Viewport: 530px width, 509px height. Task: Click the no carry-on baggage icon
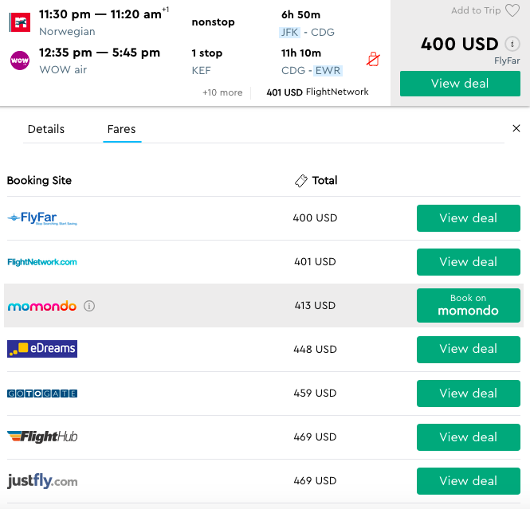point(373,60)
